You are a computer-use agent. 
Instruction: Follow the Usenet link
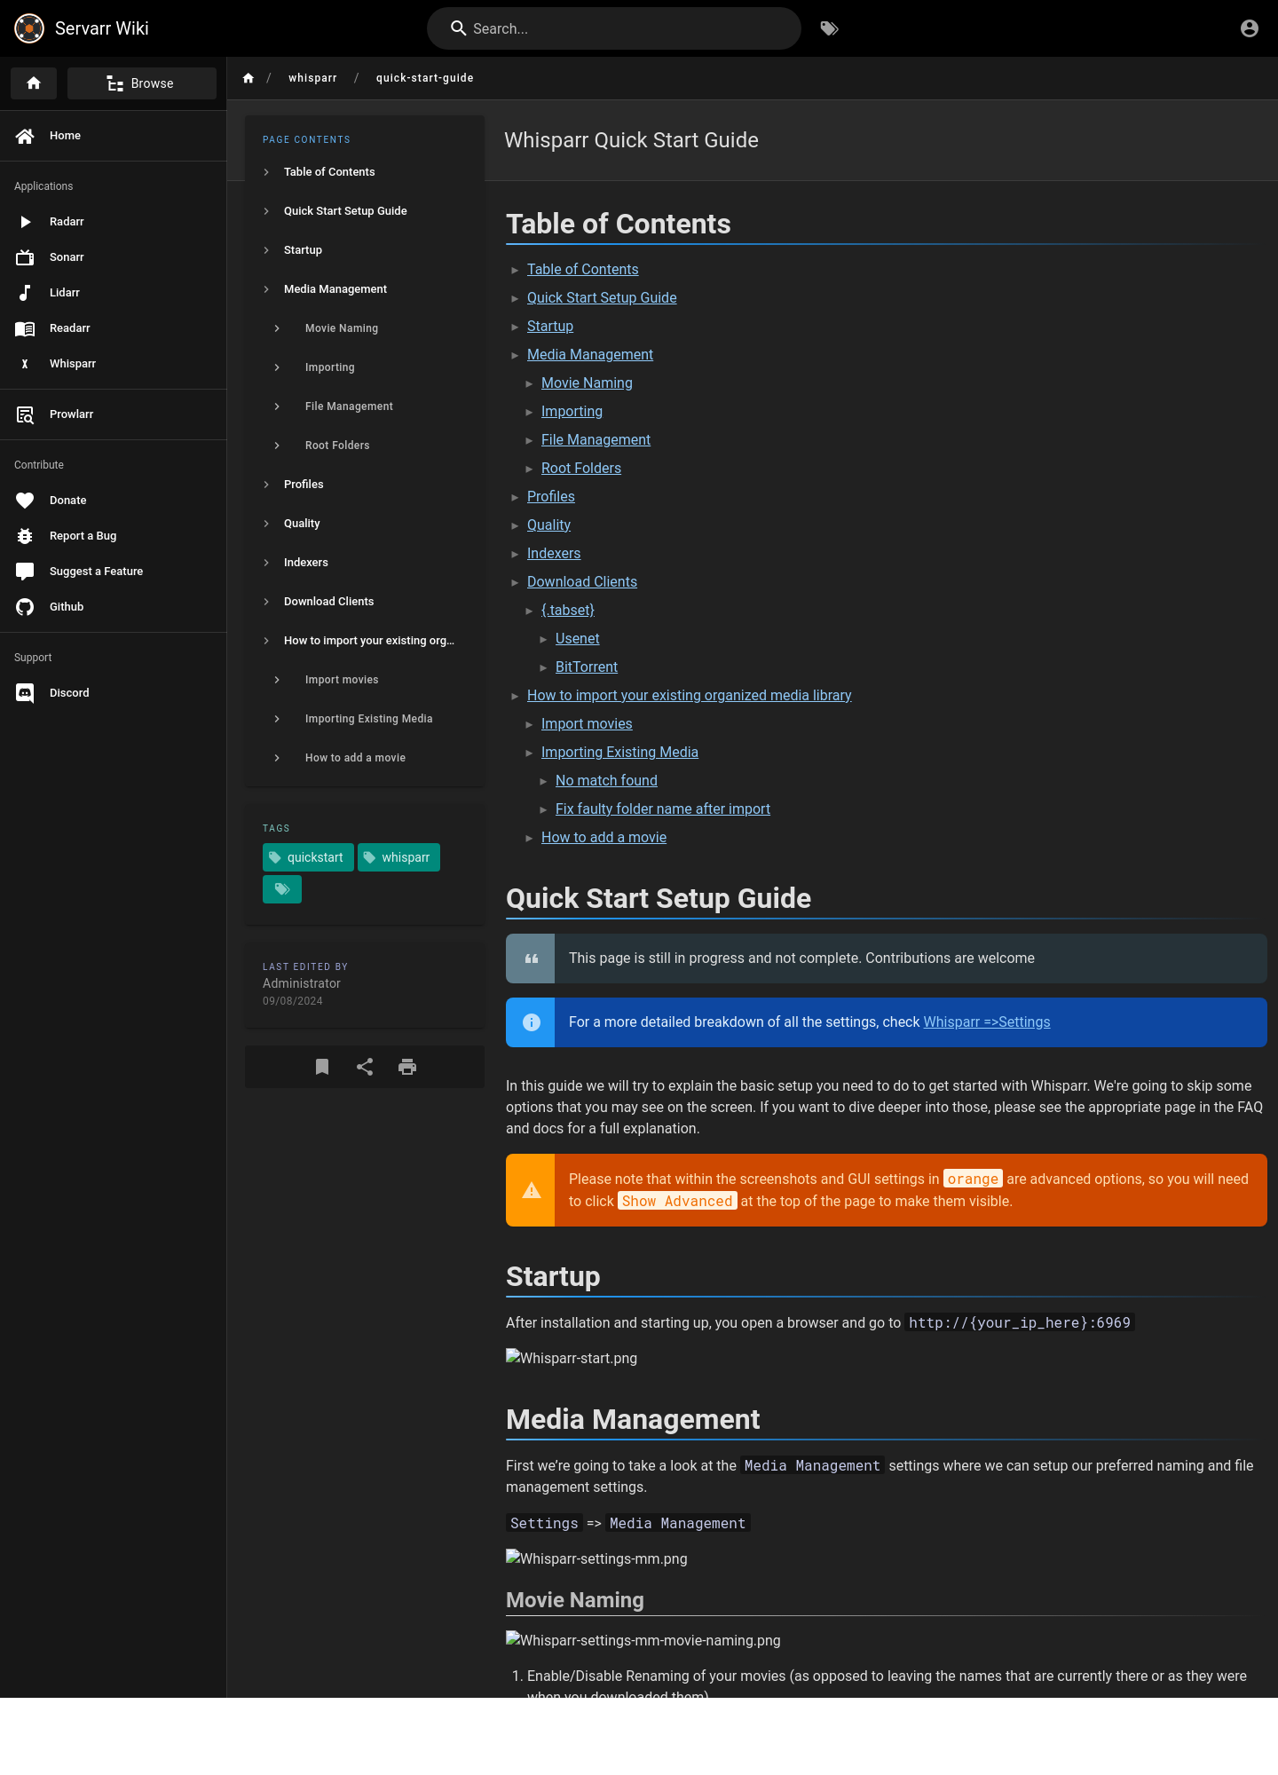point(578,639)
